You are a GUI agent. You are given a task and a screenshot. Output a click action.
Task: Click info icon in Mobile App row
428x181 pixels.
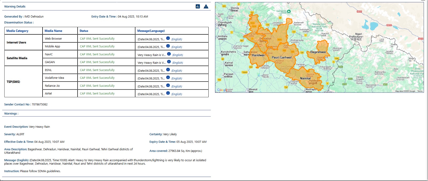click(x=168, y=46)
